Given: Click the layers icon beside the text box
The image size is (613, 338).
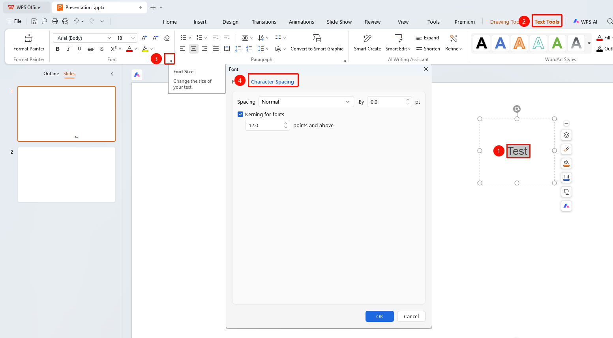Looking at the screenshot, I should click(566, 135).
